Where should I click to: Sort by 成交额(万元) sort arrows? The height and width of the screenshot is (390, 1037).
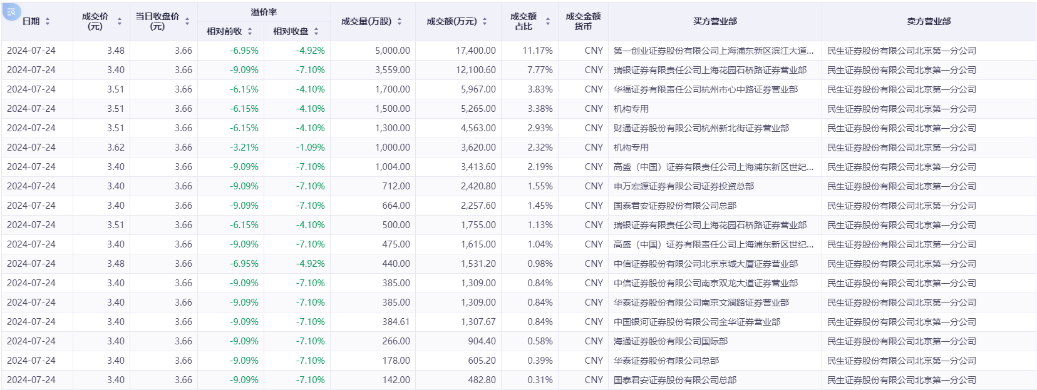pos(485,21)
